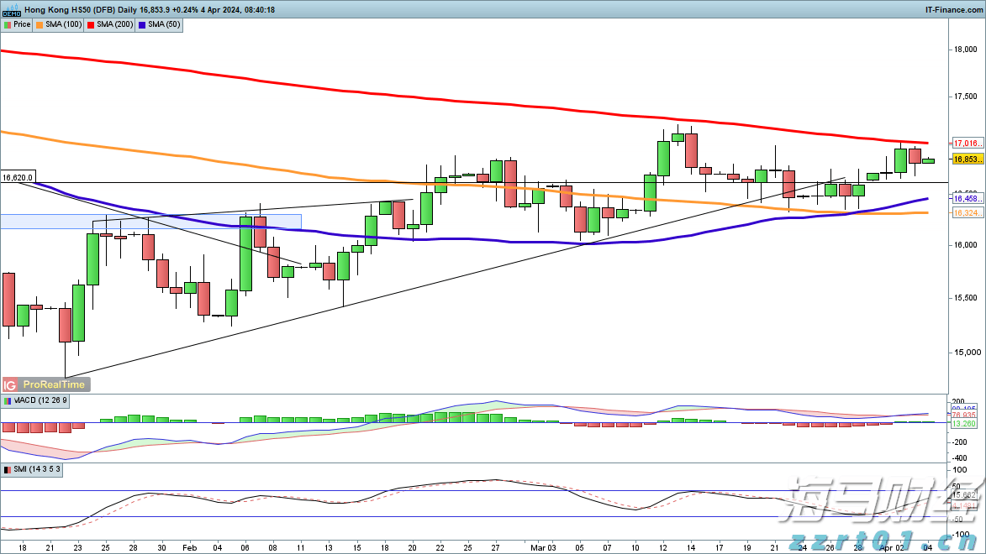Click the blue SMA (50) color square
This screenshot has width=986, height=554.
[142, 24]
